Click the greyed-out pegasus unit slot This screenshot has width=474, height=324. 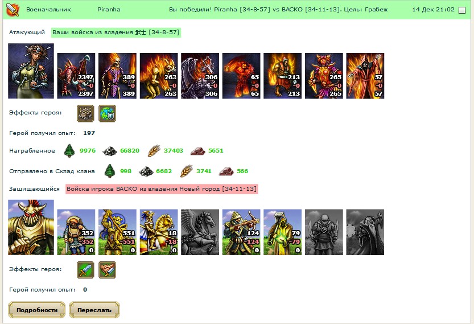pos(200,232)
